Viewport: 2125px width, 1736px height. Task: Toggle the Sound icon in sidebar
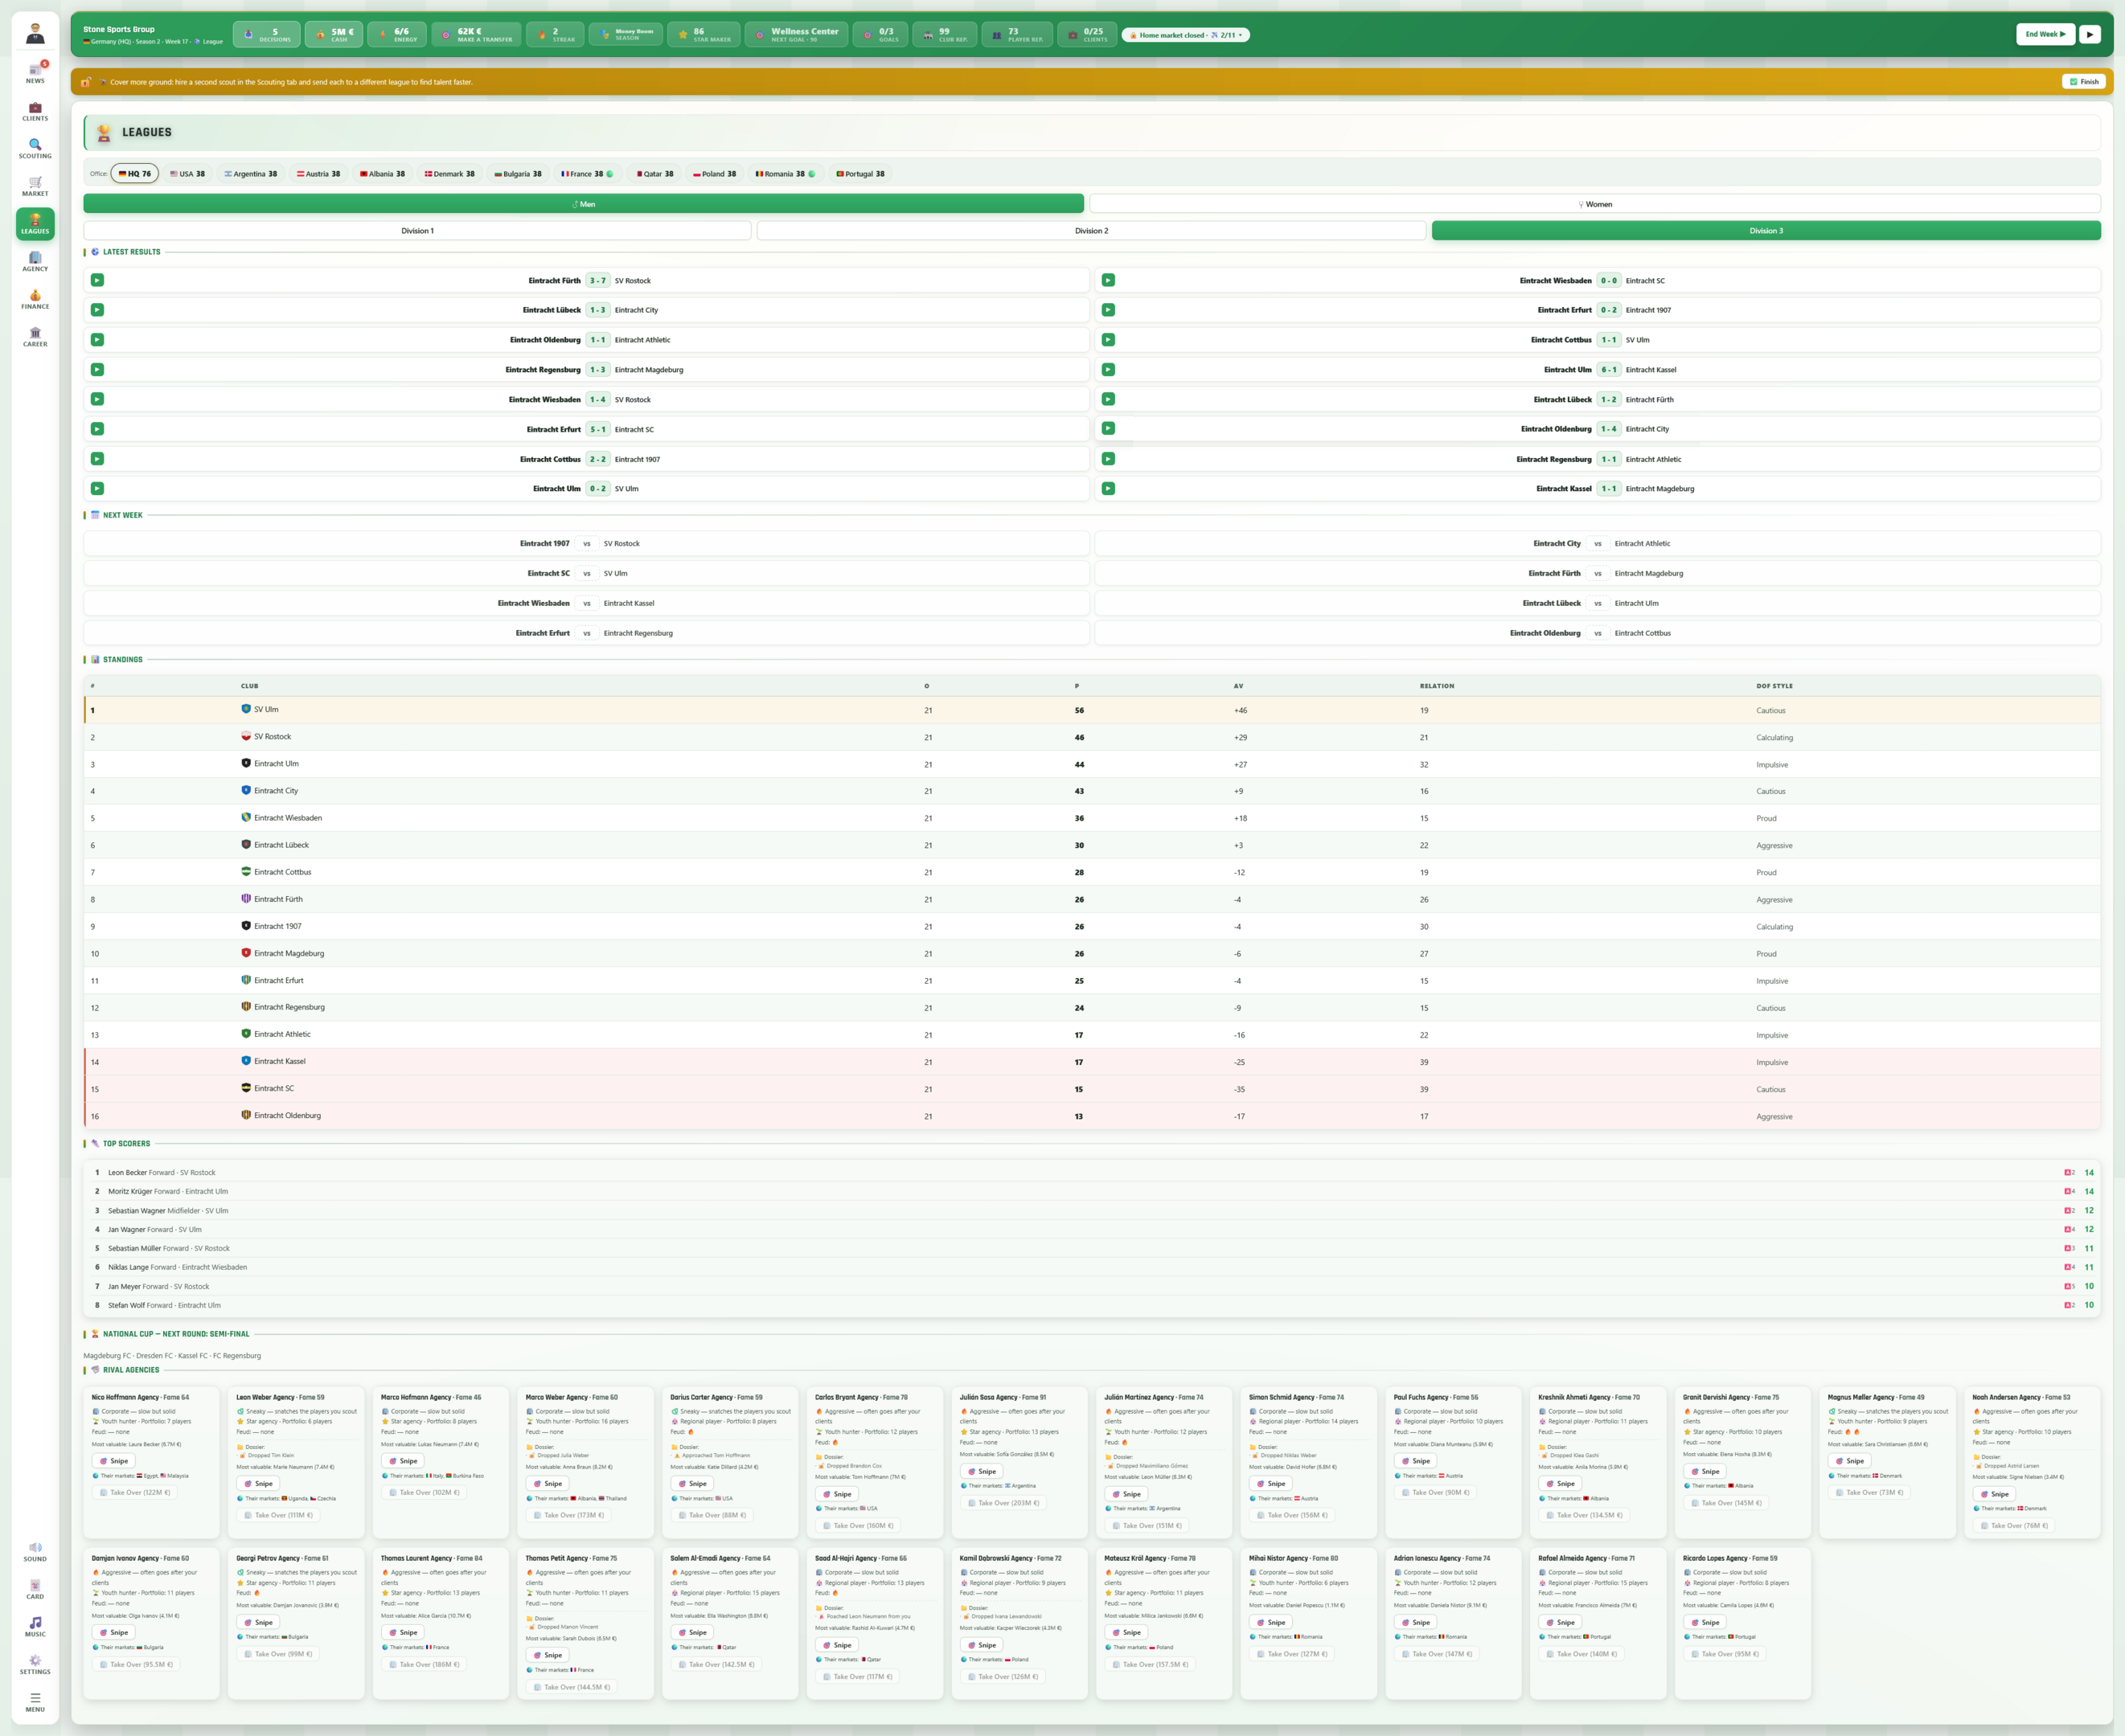point(35,1552)
